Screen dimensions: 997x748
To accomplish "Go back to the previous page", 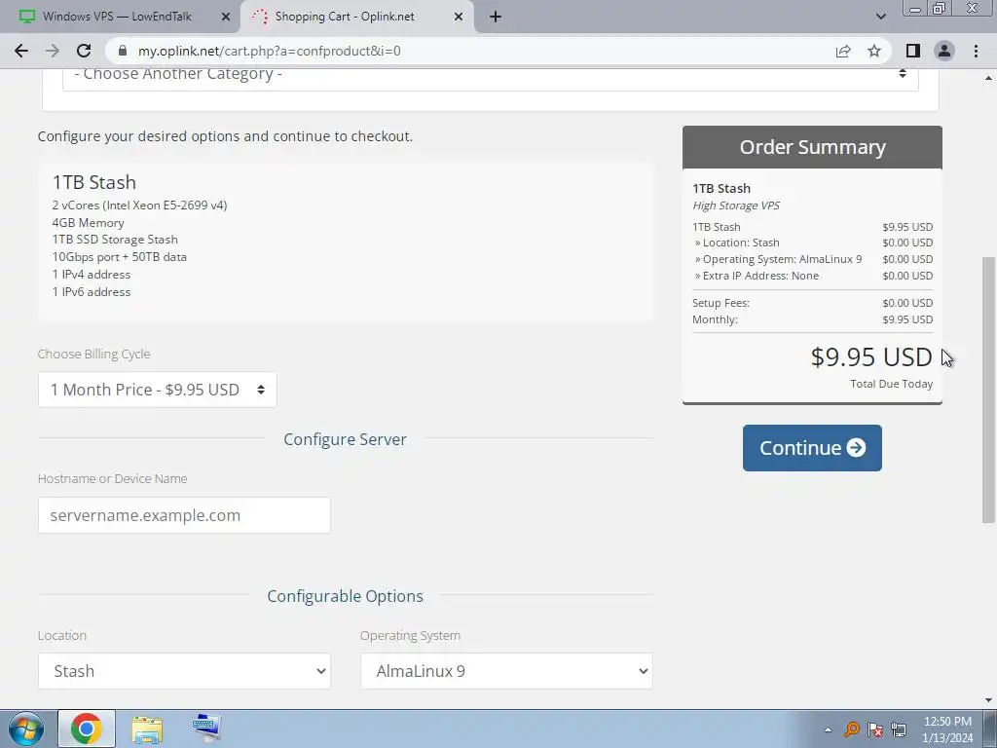I will (x=21, y=51).
